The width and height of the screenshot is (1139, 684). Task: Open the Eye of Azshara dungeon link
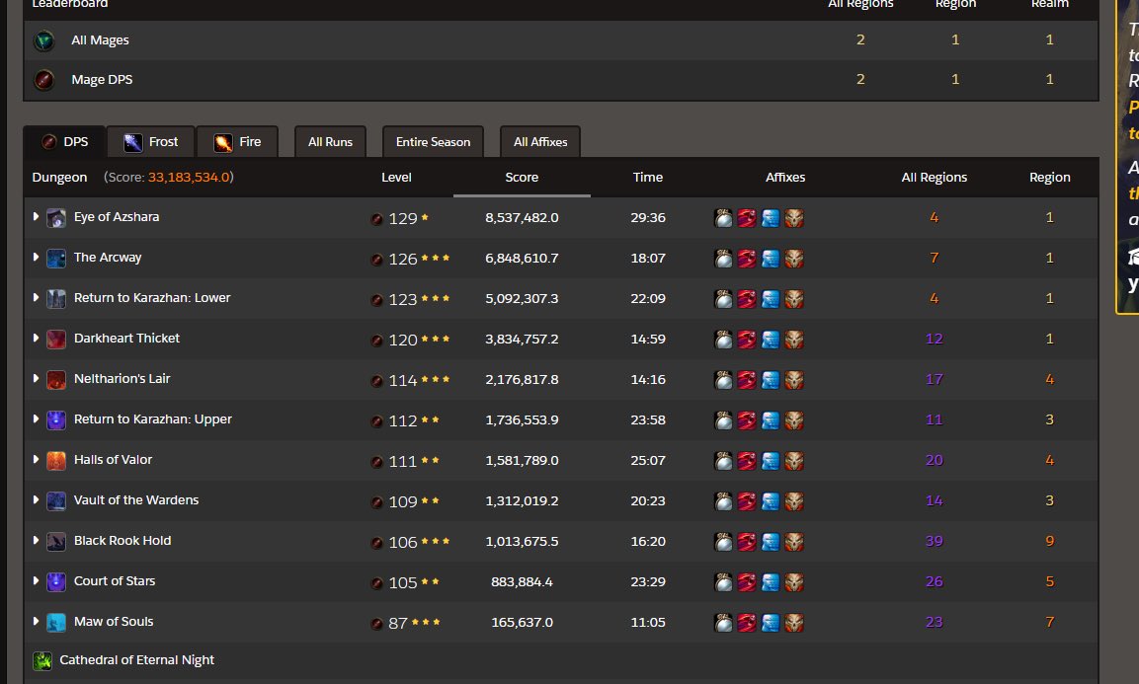(x=117, y=217)
